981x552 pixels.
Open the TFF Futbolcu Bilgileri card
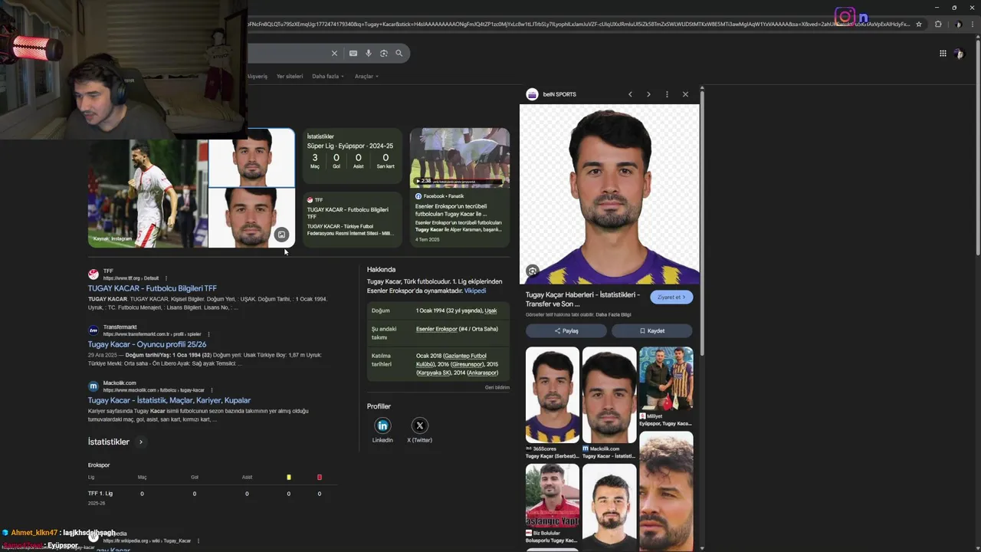353,219
